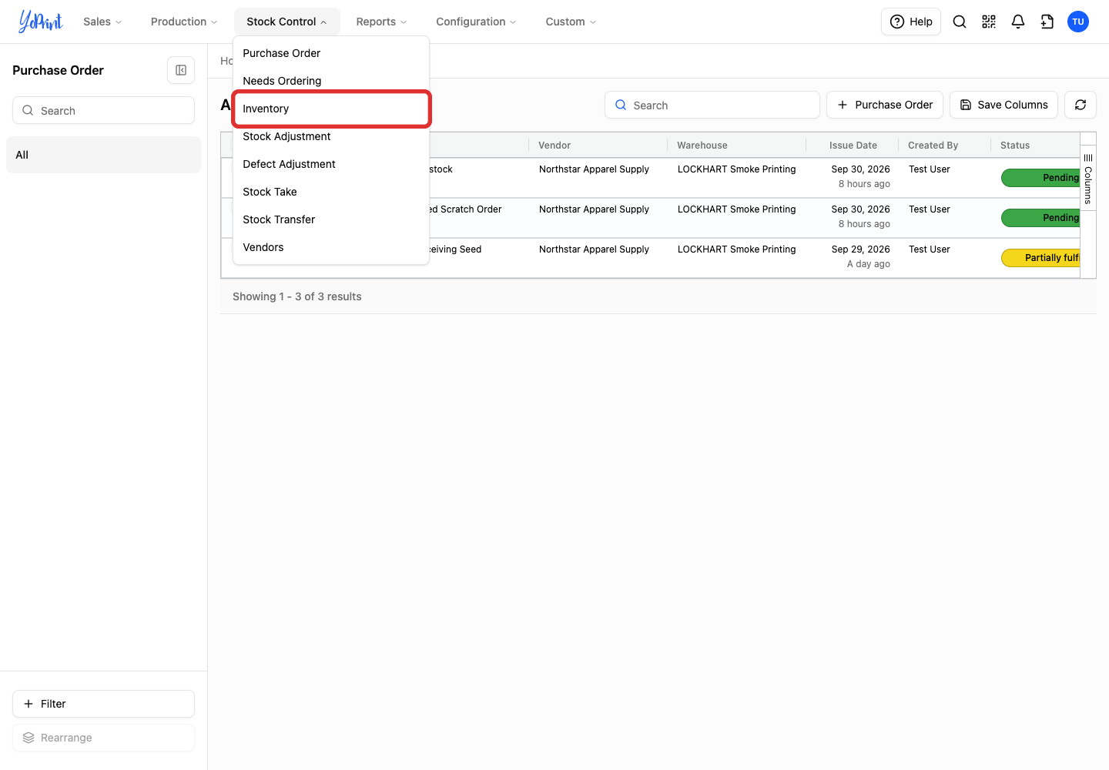Collapse the Purchase Order sidebar panel
Image resolution: width=1109 pixels, height=770 pixels.
[x=181, y=70]
